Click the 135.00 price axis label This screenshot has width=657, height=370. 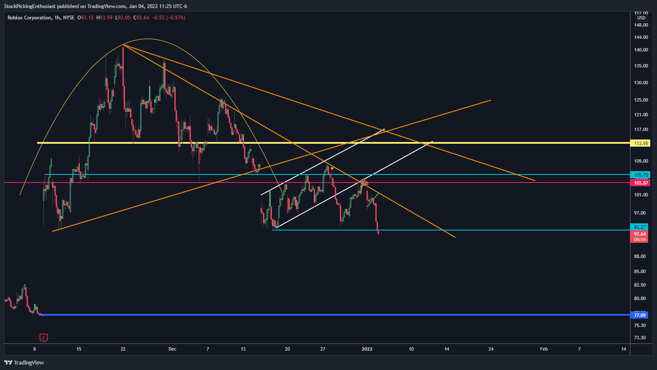(x=641, y=66)
